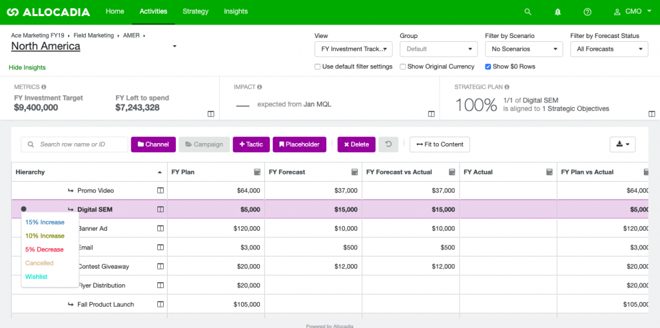Choose 10% Increase scenario
The image size is (660, 328).
click(45, 236)
